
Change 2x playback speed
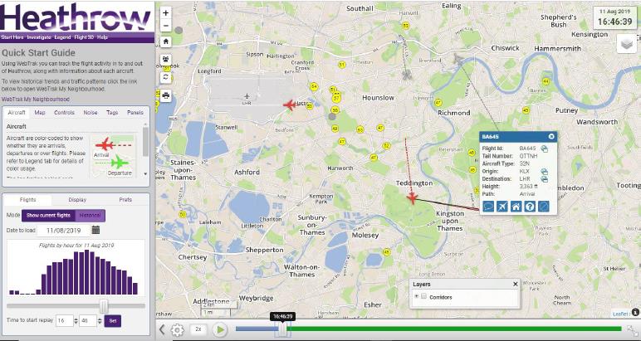[x=198, y=329]
